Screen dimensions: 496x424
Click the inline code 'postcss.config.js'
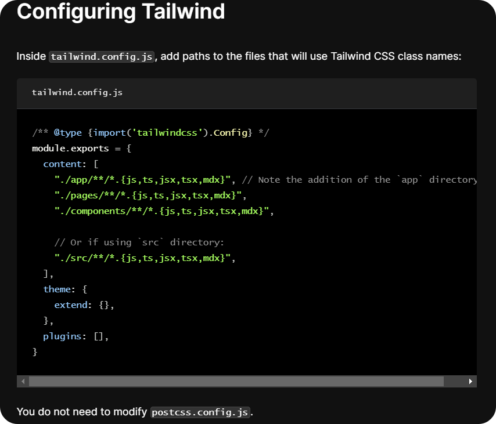pyautogui.click(x=200, y=412)
